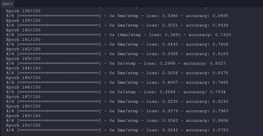Screen dimensions: 263x136
Task: Click the text 'Epoch 141/150'
Action: click(23, 40)
